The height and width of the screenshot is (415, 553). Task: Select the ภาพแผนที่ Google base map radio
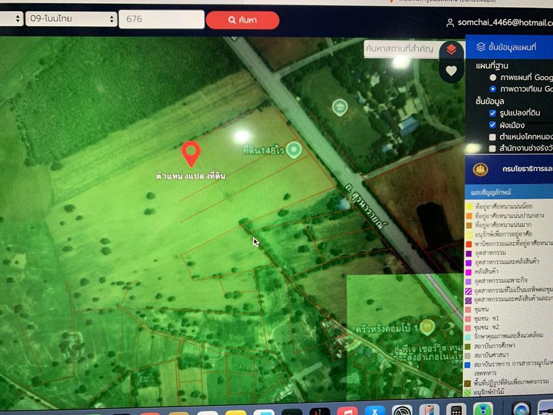493,78
